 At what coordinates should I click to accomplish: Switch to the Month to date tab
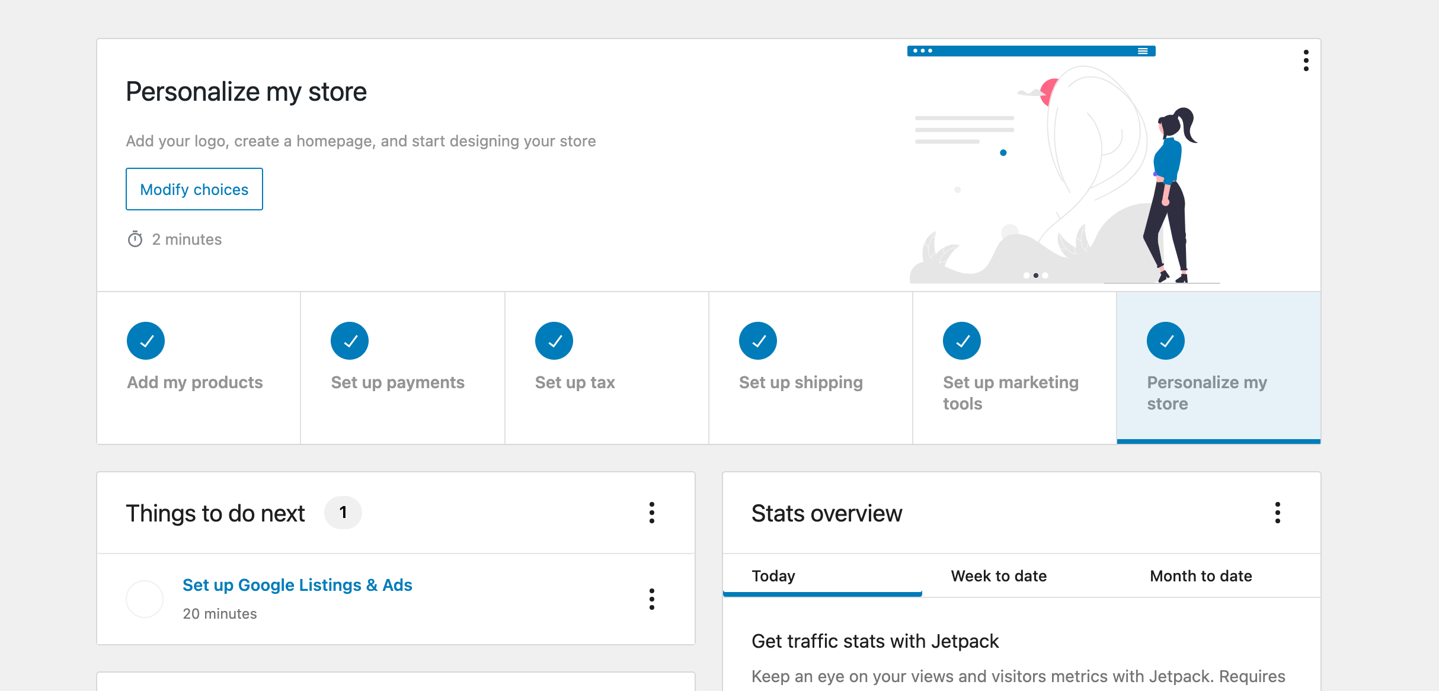pos(1200,575)
